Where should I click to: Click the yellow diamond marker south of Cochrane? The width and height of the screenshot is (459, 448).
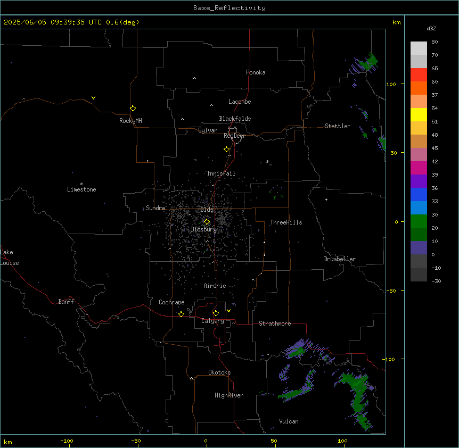click(x=181, y=314)
